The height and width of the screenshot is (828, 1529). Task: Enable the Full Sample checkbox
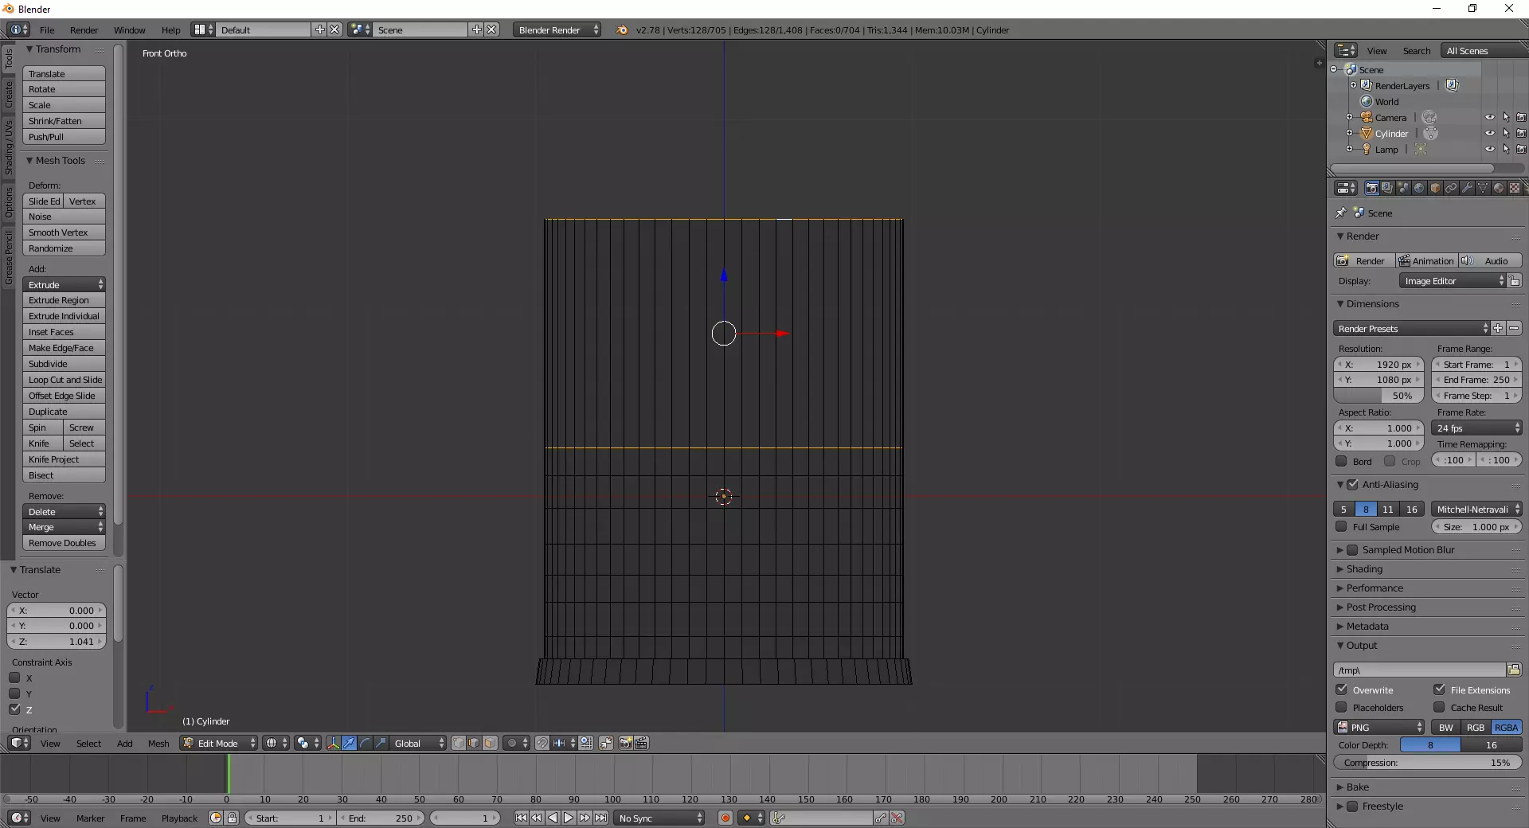coord(1342,527)
